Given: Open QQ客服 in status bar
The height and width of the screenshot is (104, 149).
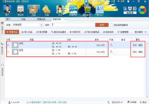Looking at the screenshot, I should pos(132,102).
